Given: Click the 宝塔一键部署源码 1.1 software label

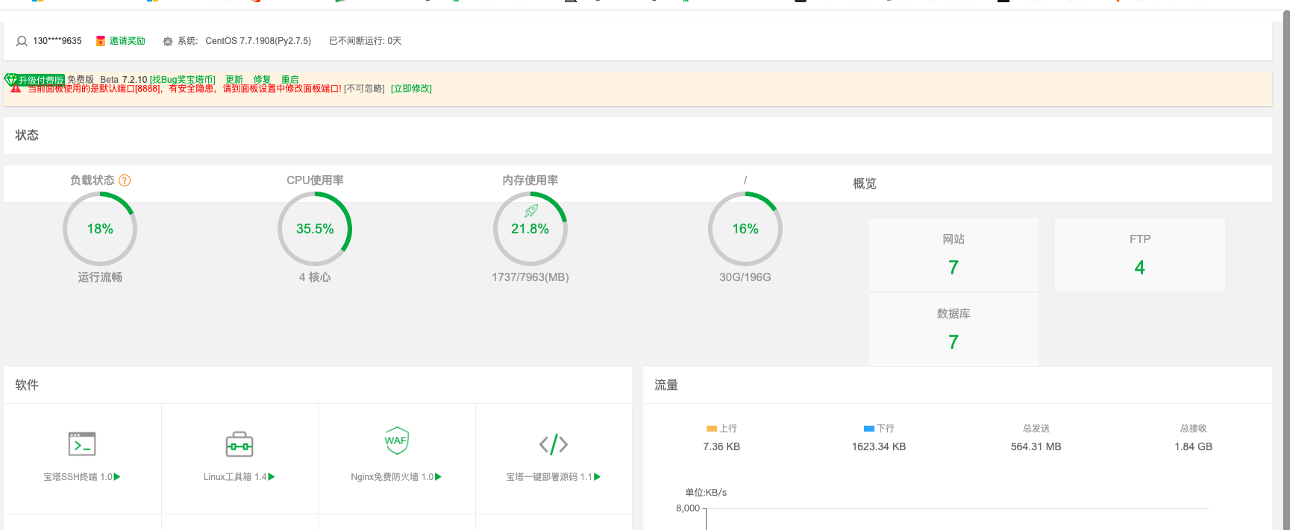Looking at the screenshot, I should coord(549,477).
